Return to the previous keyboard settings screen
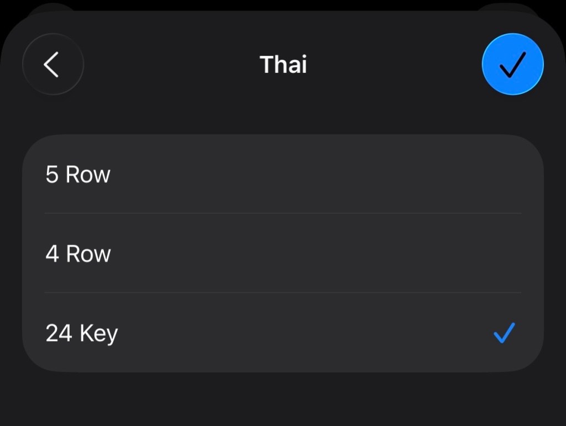The width and height of the screenshot is (566, 426). [x=53, y=65]
